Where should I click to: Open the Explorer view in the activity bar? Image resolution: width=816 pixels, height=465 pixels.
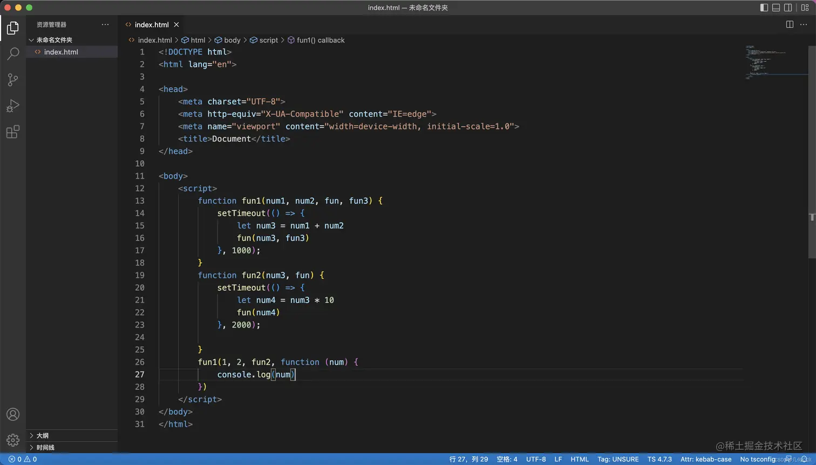(13, 28)
